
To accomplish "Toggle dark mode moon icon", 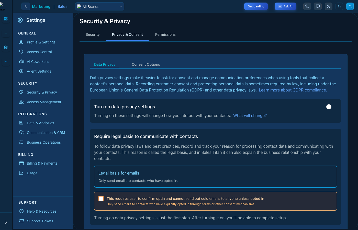I will pos(329,6).
